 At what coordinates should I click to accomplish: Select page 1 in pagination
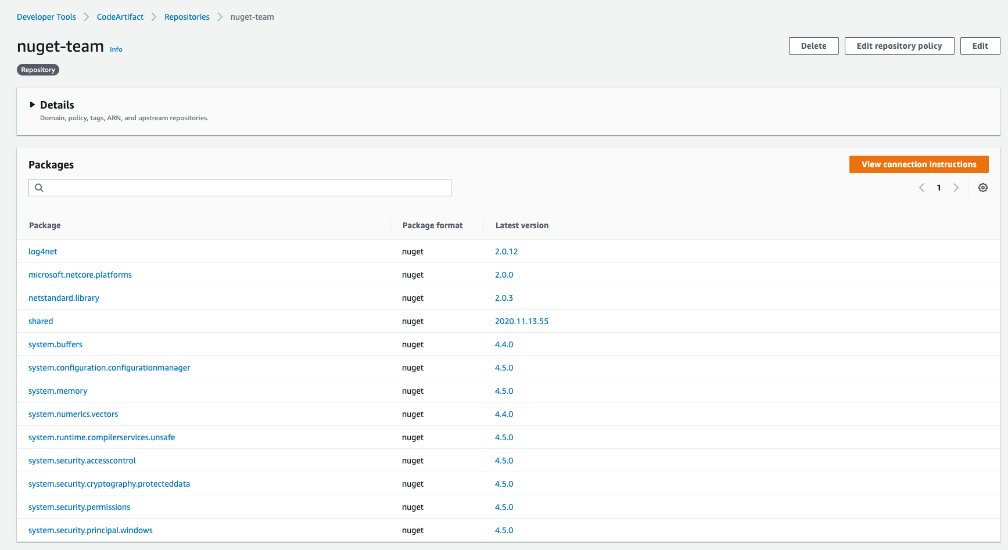(x=939, y=188)
